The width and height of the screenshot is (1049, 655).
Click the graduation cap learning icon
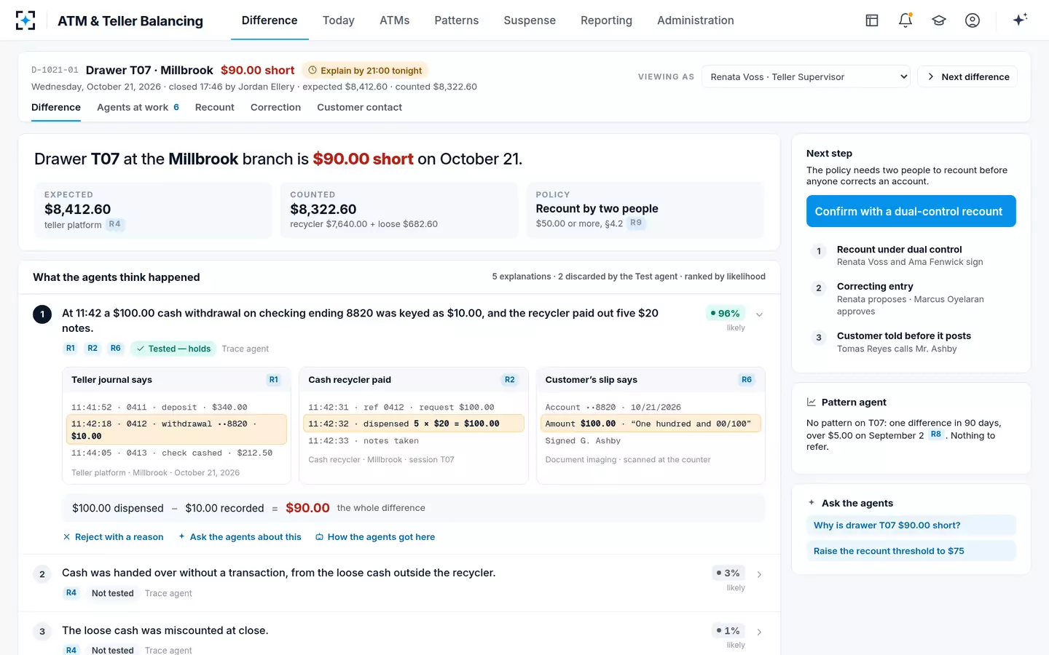coord(939,20)
